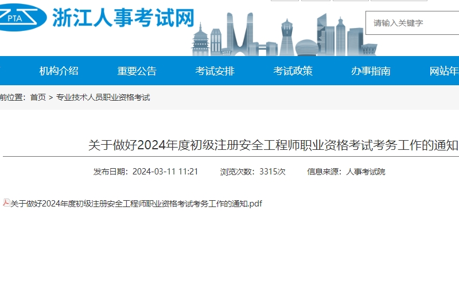
Task: Open the 专业技术人员职业资格考试 breadcrumb link
Action: click(x=103, y=98)
